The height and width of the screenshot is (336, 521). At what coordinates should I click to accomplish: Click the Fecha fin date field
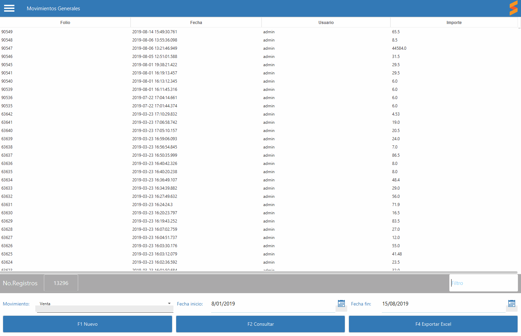pyautogui.click(x=443, y=304)
